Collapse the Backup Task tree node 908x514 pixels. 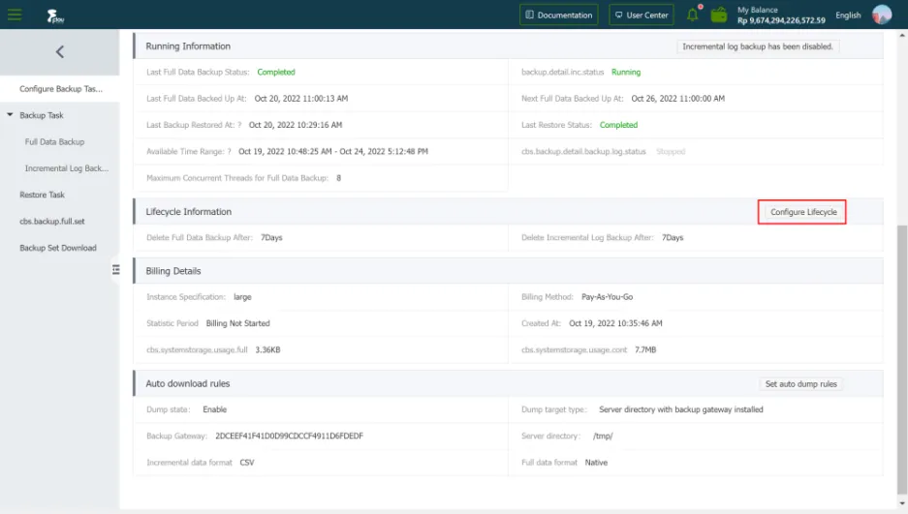tap(12, 115)
